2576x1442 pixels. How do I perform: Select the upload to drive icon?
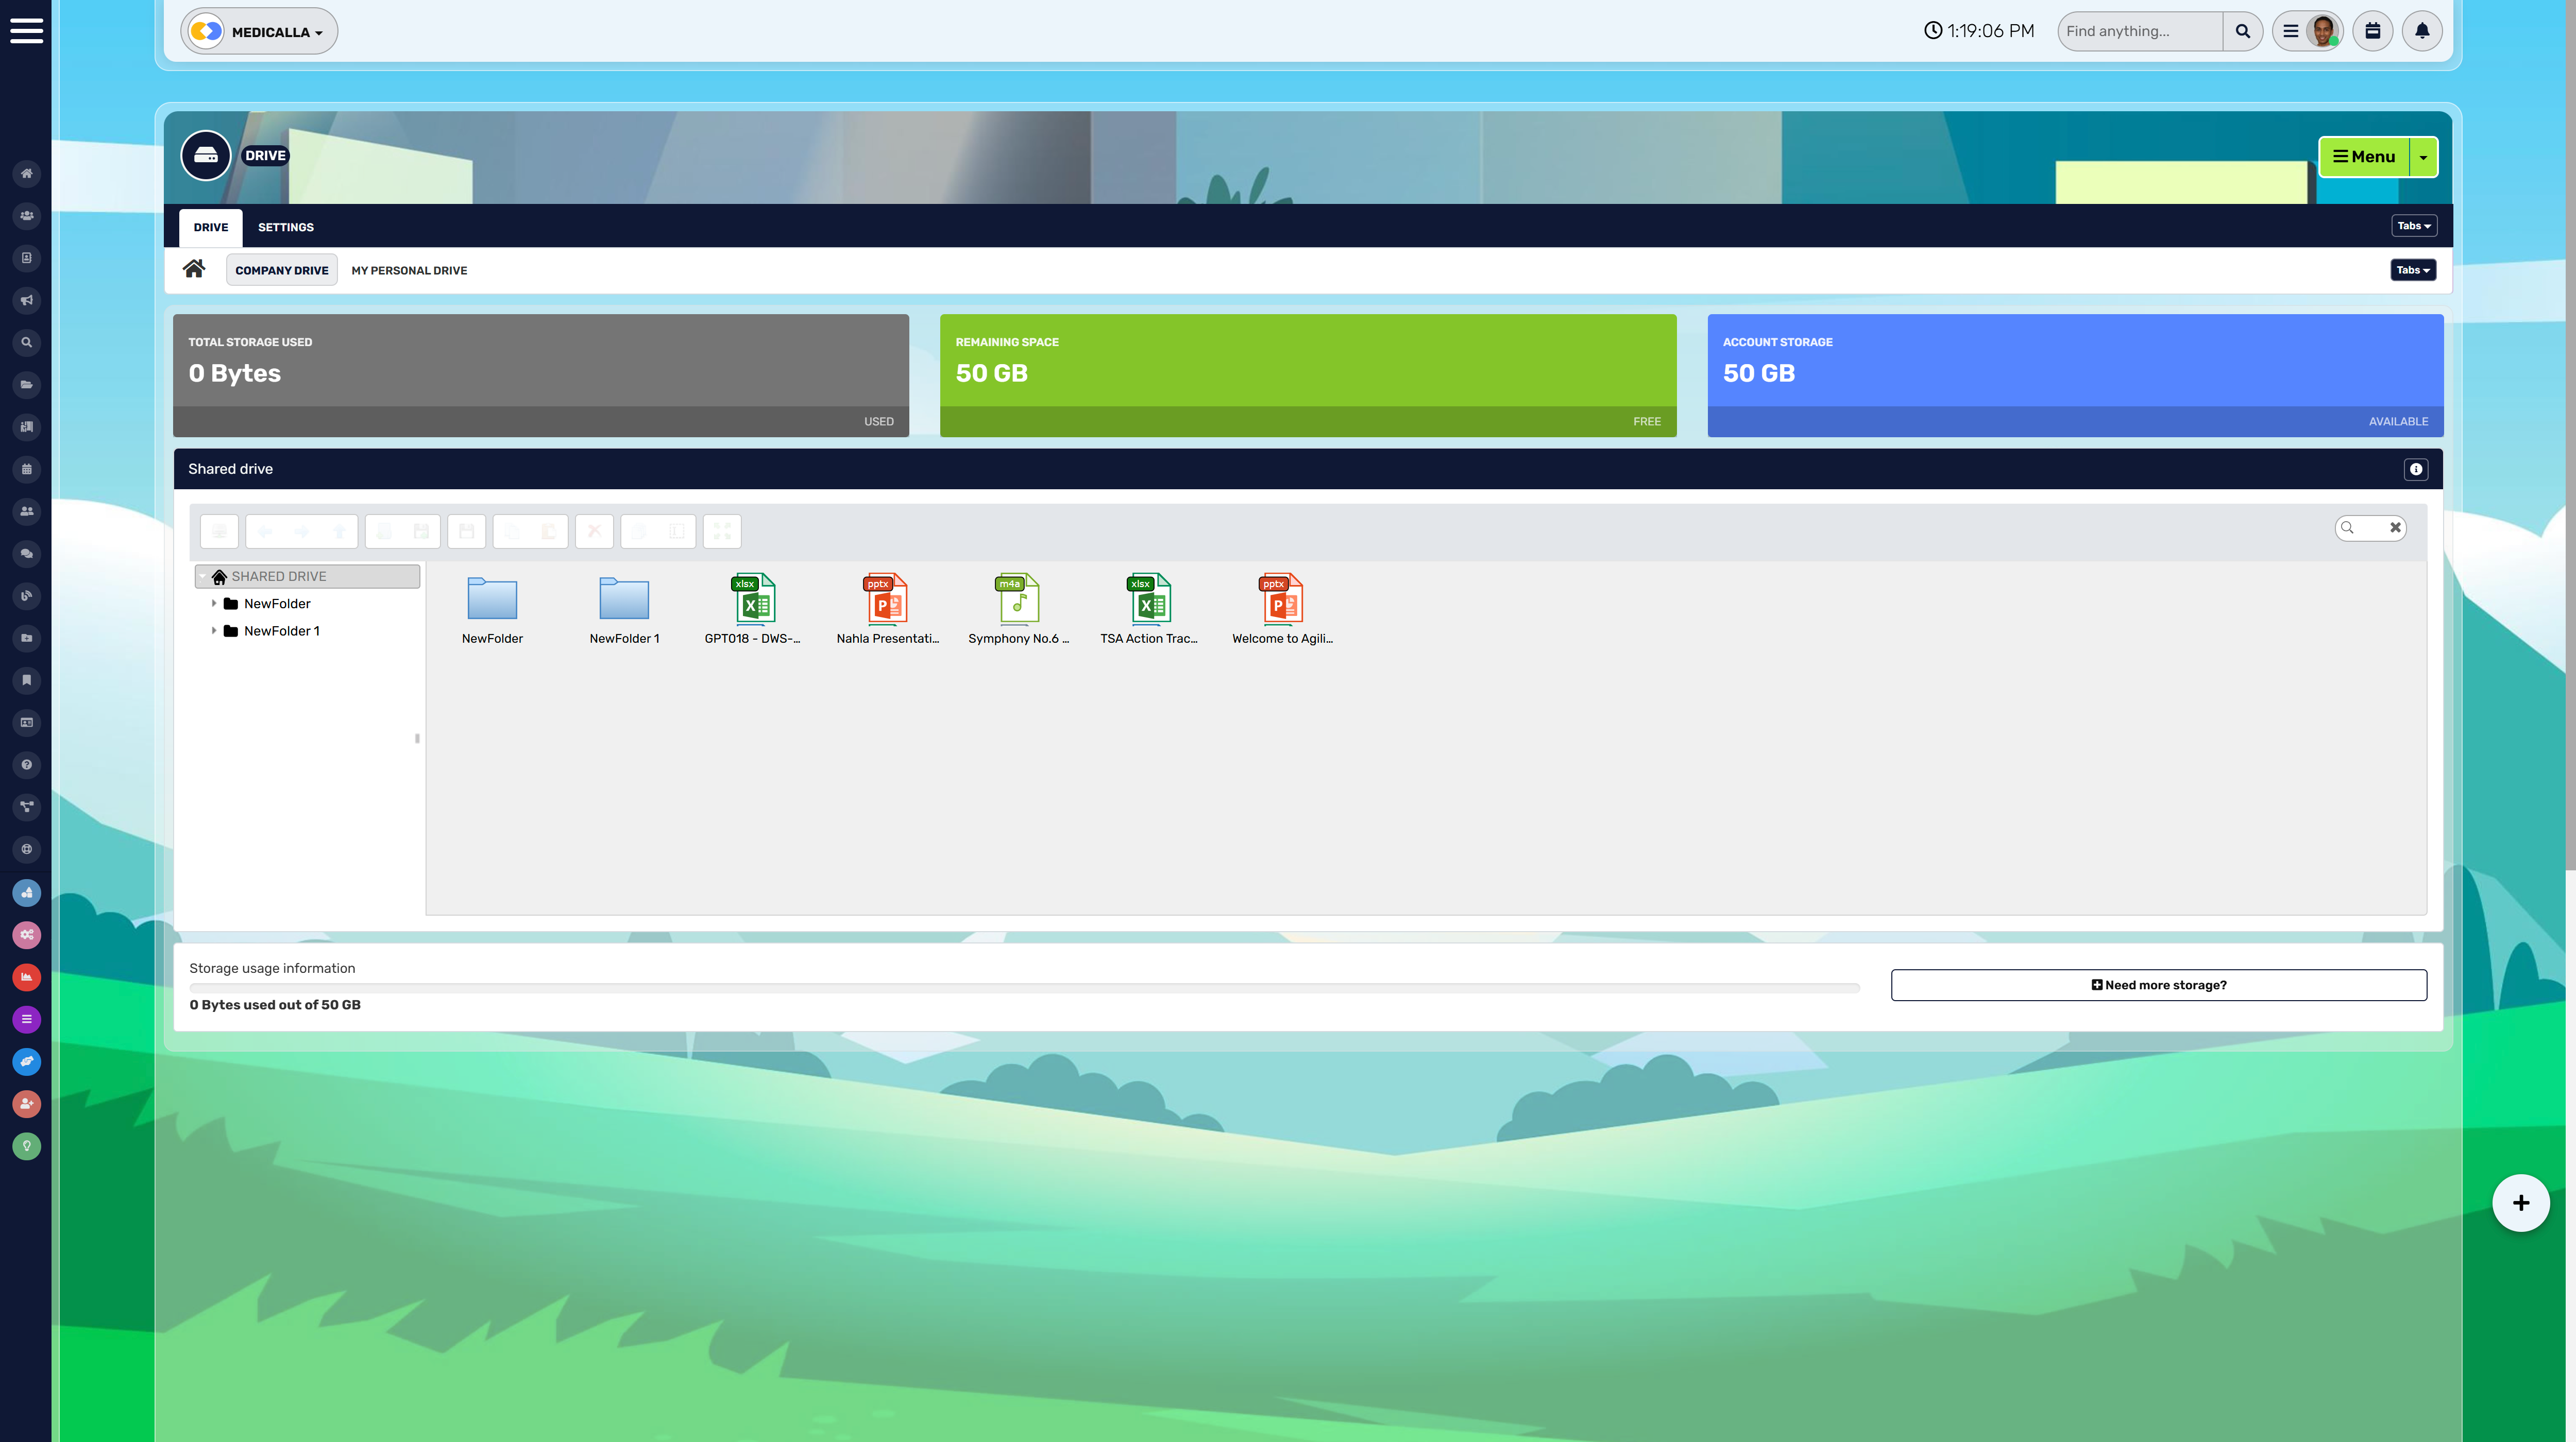[x=219, y=530]
